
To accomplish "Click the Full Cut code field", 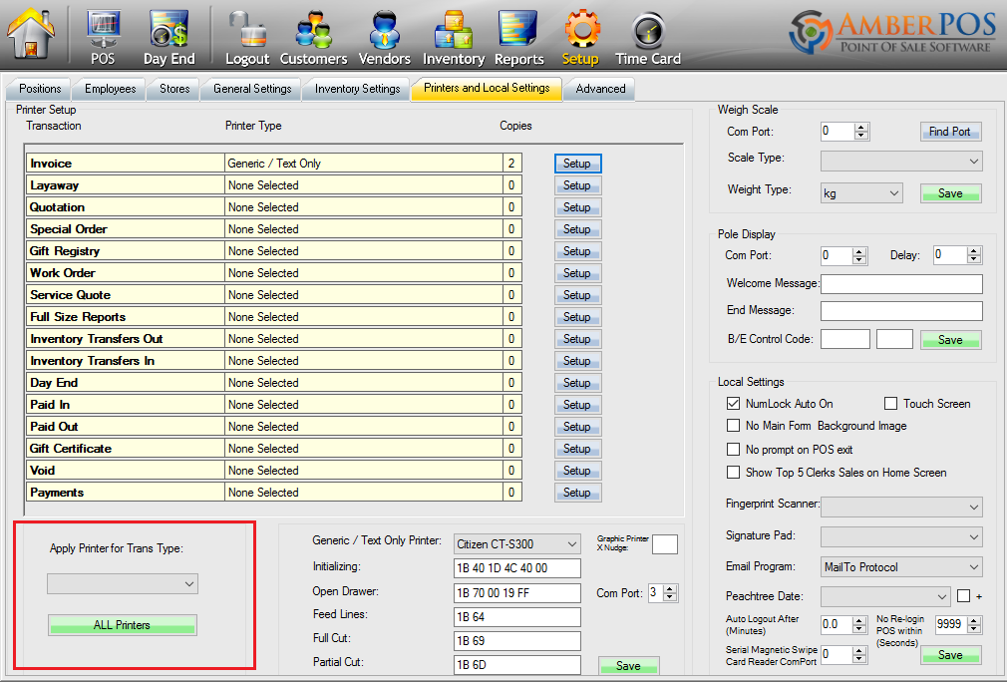I will click(517, 641).
